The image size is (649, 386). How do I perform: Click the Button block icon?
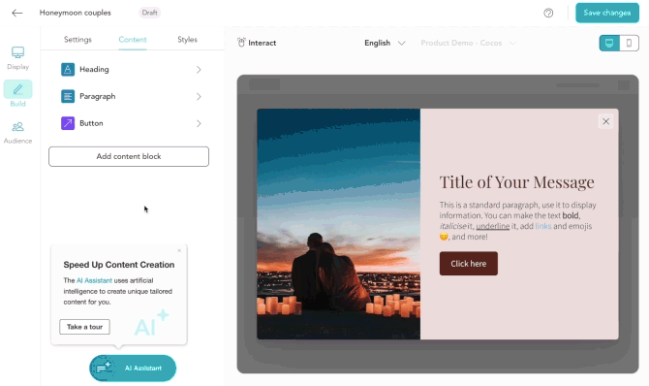[x=68, y=123]
